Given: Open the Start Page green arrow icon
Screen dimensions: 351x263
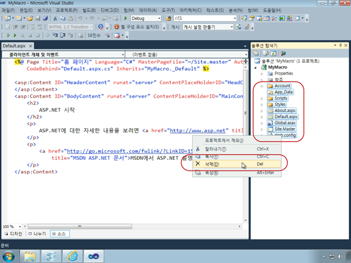Looking at the screenshot, I should click(x=282, y=19).
